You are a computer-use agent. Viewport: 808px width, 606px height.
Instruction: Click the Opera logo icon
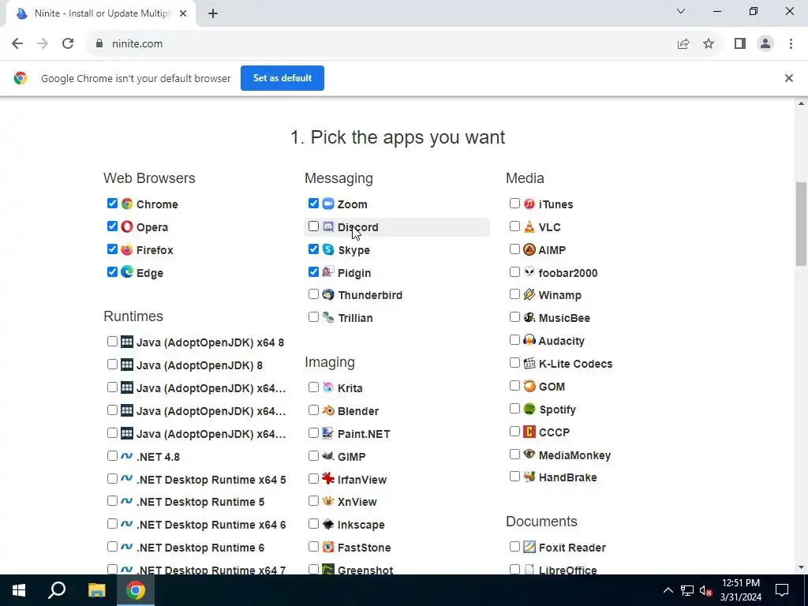click(127, 226)
